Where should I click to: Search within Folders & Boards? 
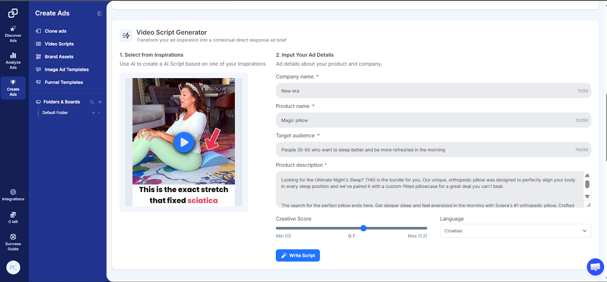click(92, 102)
